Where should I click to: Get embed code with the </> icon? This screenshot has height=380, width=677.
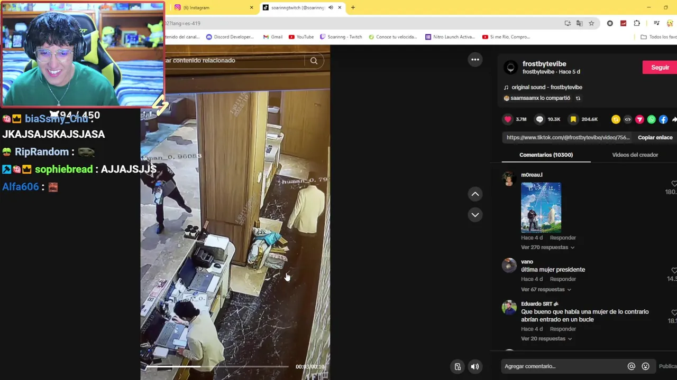[628, 119]
